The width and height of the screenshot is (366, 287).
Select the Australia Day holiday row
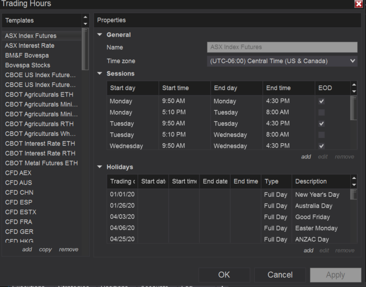229,206
